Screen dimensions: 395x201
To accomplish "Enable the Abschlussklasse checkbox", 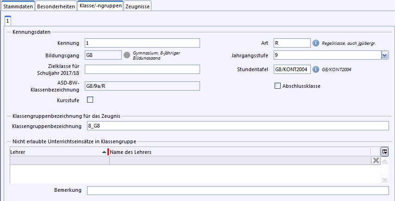I will pyautogui.click(x=278, y=86).
